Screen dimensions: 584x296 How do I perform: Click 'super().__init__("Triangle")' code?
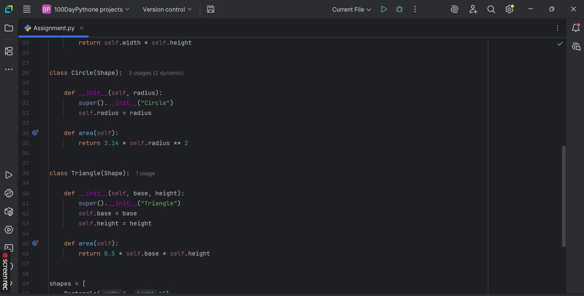click(129, 204)
